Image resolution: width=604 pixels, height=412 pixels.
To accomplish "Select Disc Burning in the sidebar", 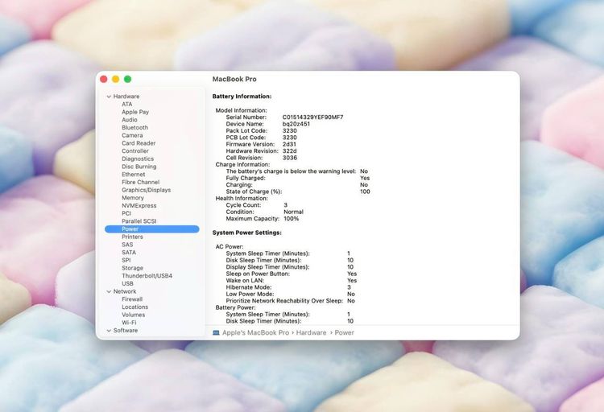I will (139, 167).
